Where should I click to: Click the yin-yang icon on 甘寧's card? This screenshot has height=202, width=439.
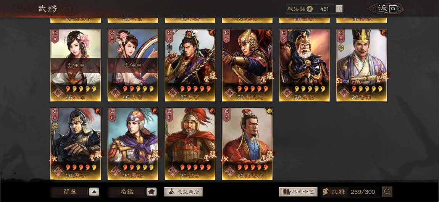coord(212,32)
